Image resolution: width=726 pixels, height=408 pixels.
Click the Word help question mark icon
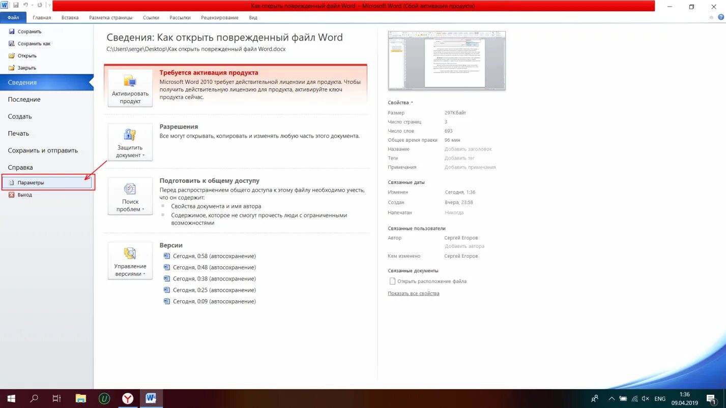[720, 17]
